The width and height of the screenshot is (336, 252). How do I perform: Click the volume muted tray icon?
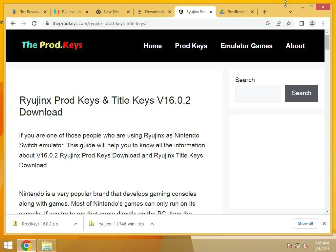pyautogui.click(x=305, y=245)
